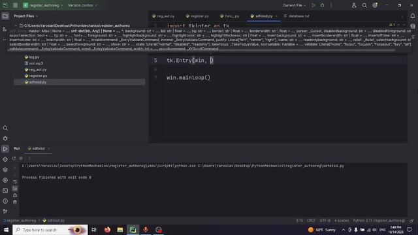Switch to the register.py editor tab
Screen dimensions: 418x235
pyautogui.click(x=197, y=16)
